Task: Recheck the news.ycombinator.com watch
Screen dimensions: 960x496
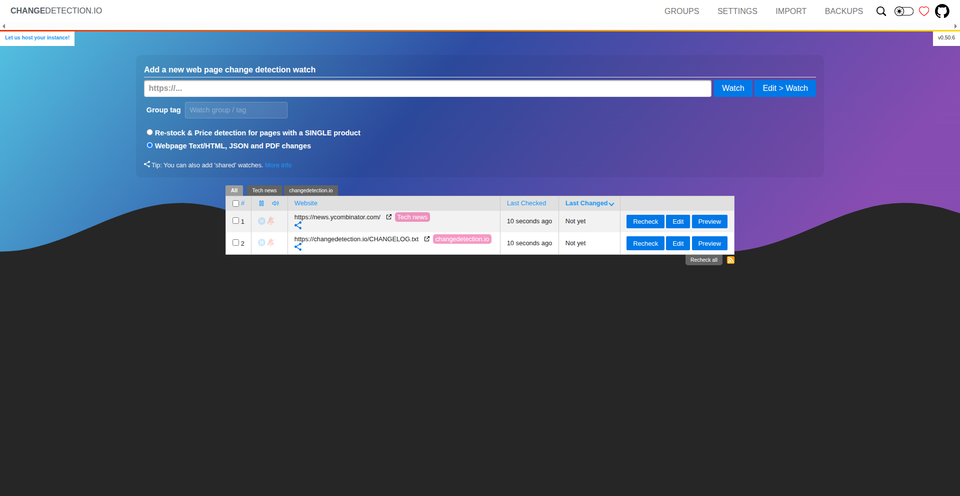Action: (645, 221)
